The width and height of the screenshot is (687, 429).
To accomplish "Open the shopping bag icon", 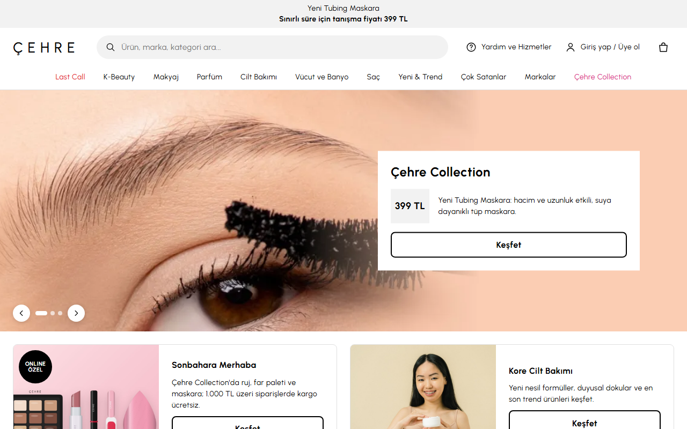I will click(x=663, y=47).
